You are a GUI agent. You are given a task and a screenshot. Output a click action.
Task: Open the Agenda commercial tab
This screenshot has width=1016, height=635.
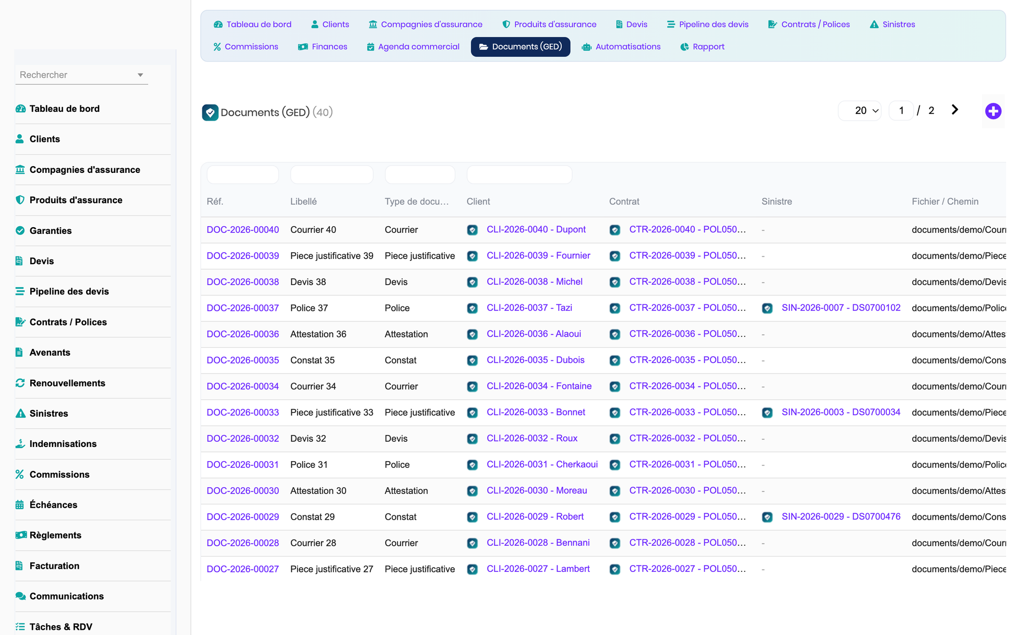[x=413, y=46]
